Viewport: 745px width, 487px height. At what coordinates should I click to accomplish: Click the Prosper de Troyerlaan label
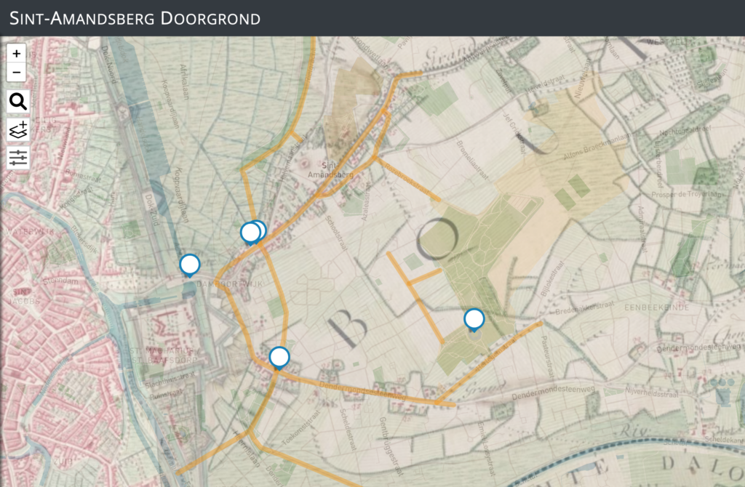[x=686, y=194]
